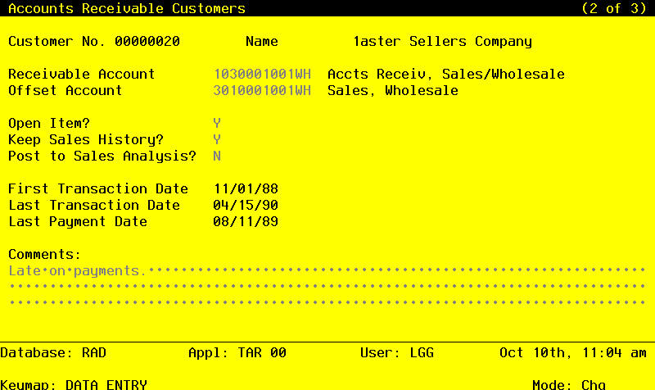Select the Post to Sales Analysis? N value
The width and height of the screenshot is (655, 390).
tap(217, 156)
